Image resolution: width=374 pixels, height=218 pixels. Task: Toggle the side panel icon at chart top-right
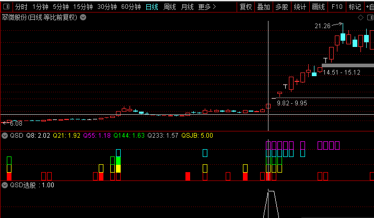point(370,17)
